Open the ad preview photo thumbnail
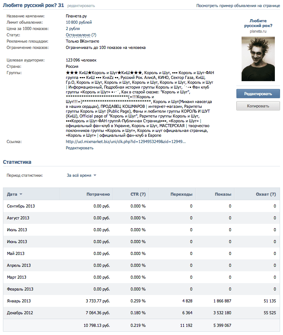The image size is (283, 335). coord(258,59)
